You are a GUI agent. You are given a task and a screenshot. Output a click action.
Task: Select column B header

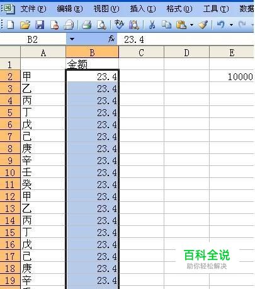pos(92,52)
